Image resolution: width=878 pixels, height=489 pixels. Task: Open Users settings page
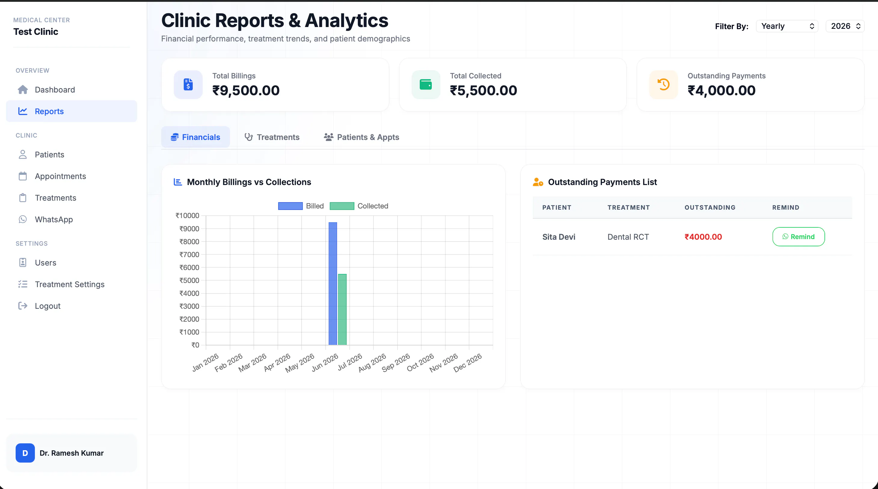[72, 263]
